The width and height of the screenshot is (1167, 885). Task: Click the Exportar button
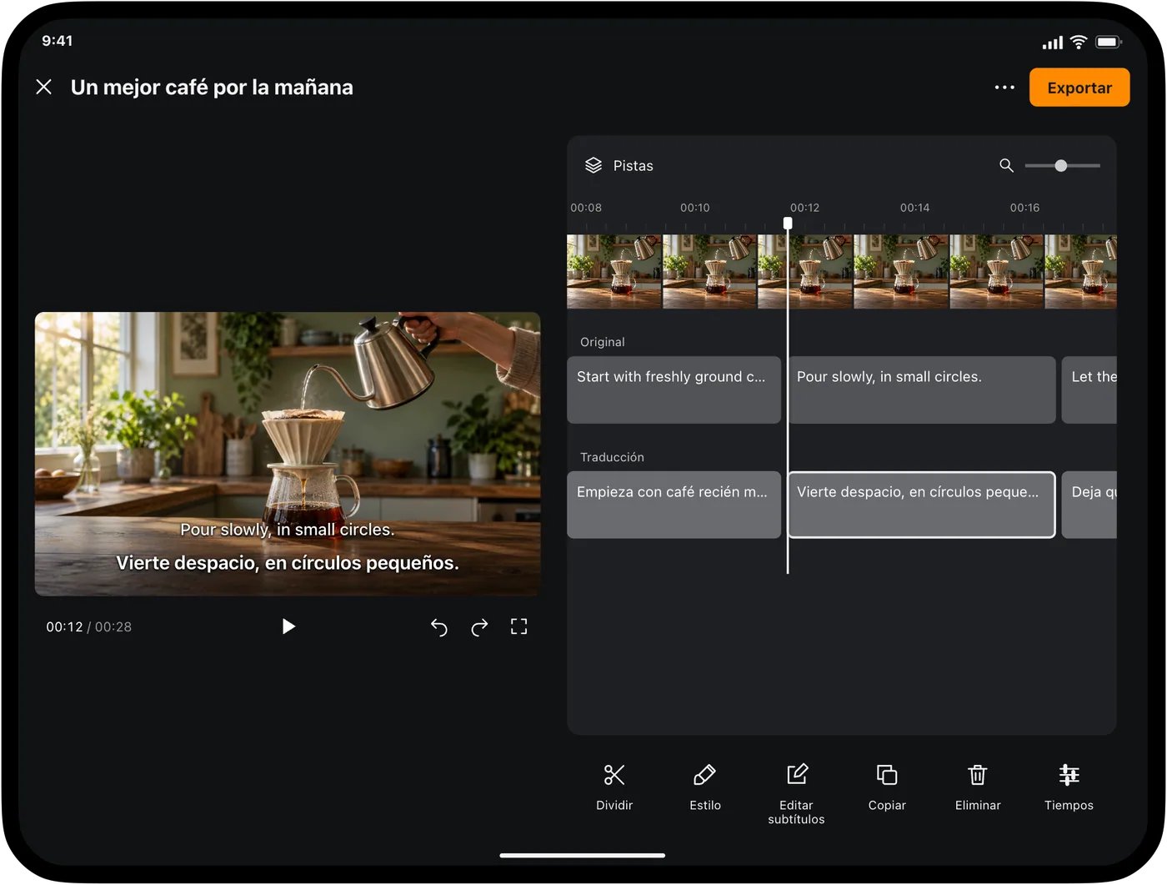pos(1079,88)
